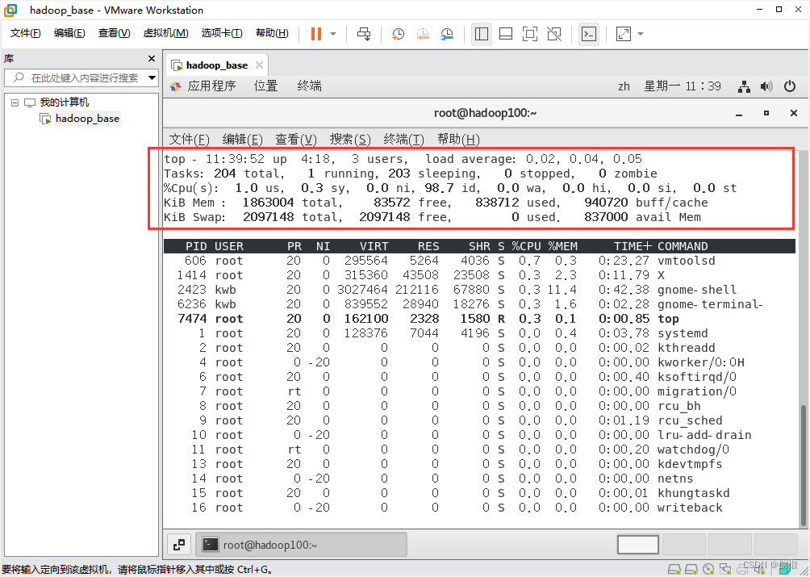This screenshot has width=810, height=577.
Task: Click the network status icon in guest
Action: [745, 86]
